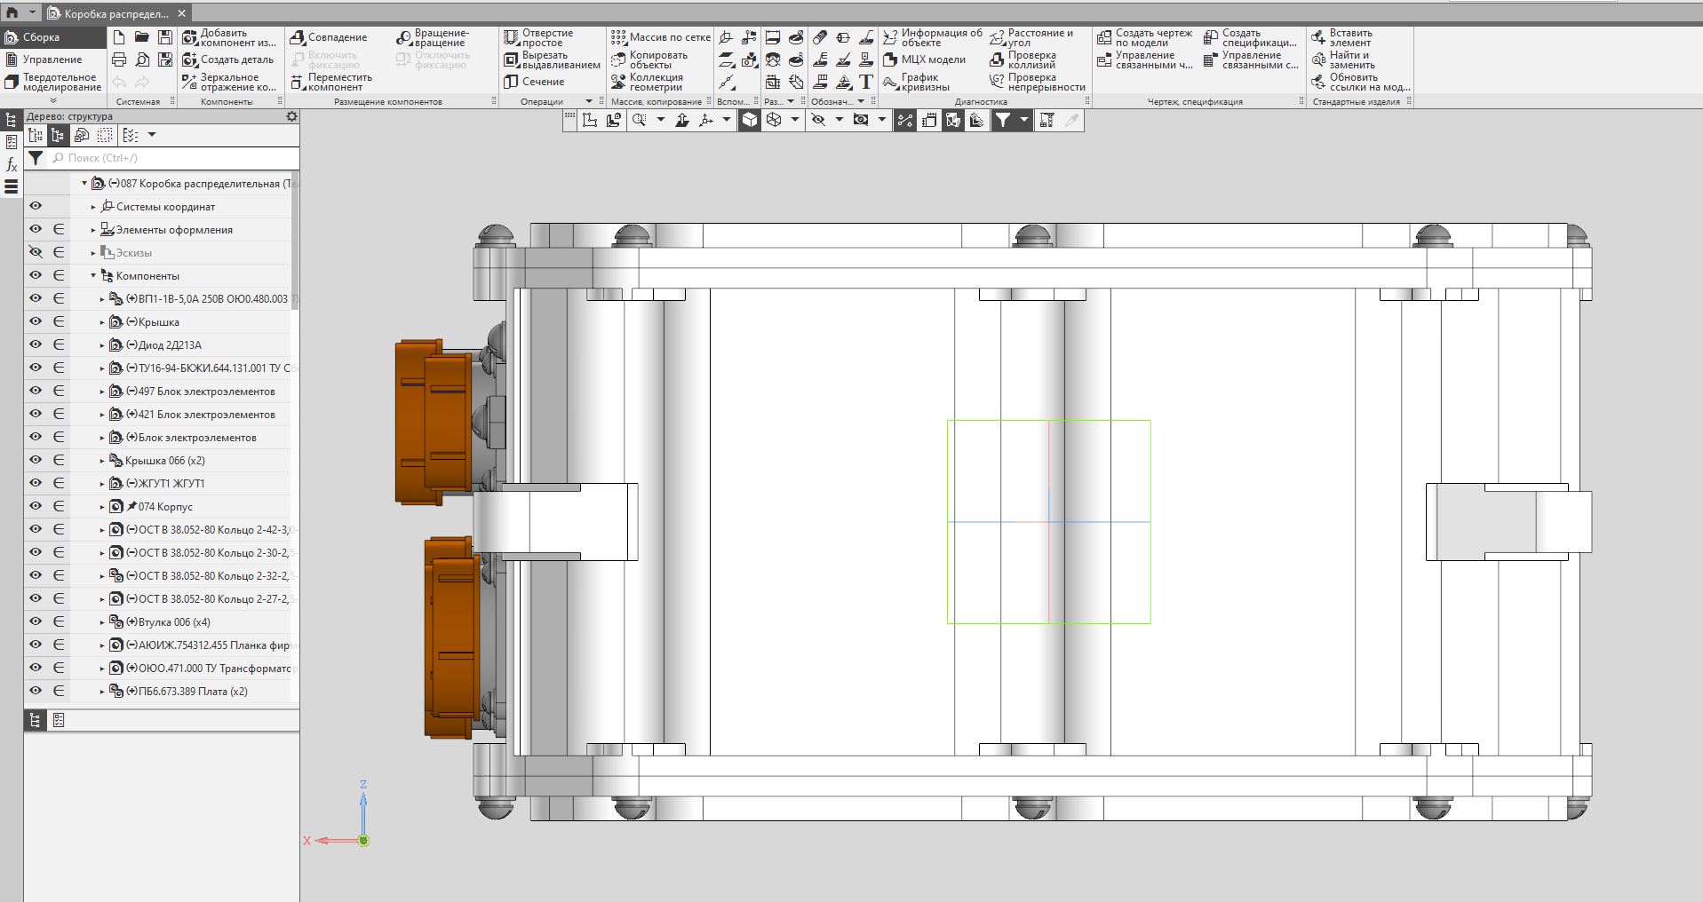The width and height of the screenshot is (1703, 902).
Task: Expand the Диод 2Д213А component
Action: click(102, 345)
